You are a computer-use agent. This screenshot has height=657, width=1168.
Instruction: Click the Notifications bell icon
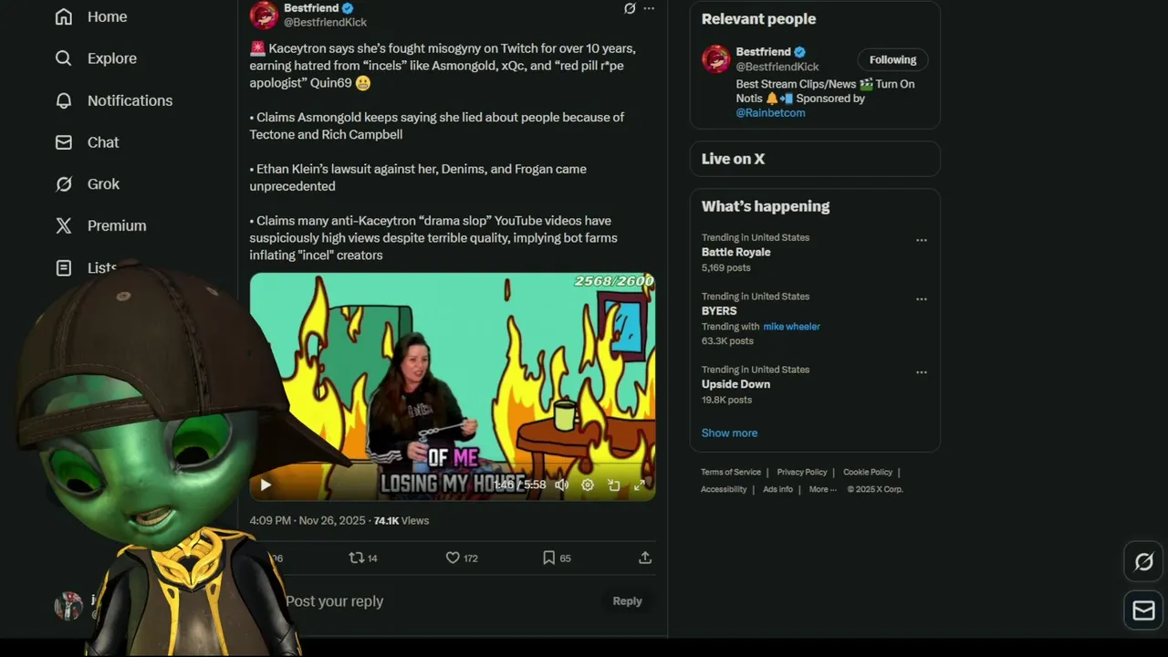[64, 100]
